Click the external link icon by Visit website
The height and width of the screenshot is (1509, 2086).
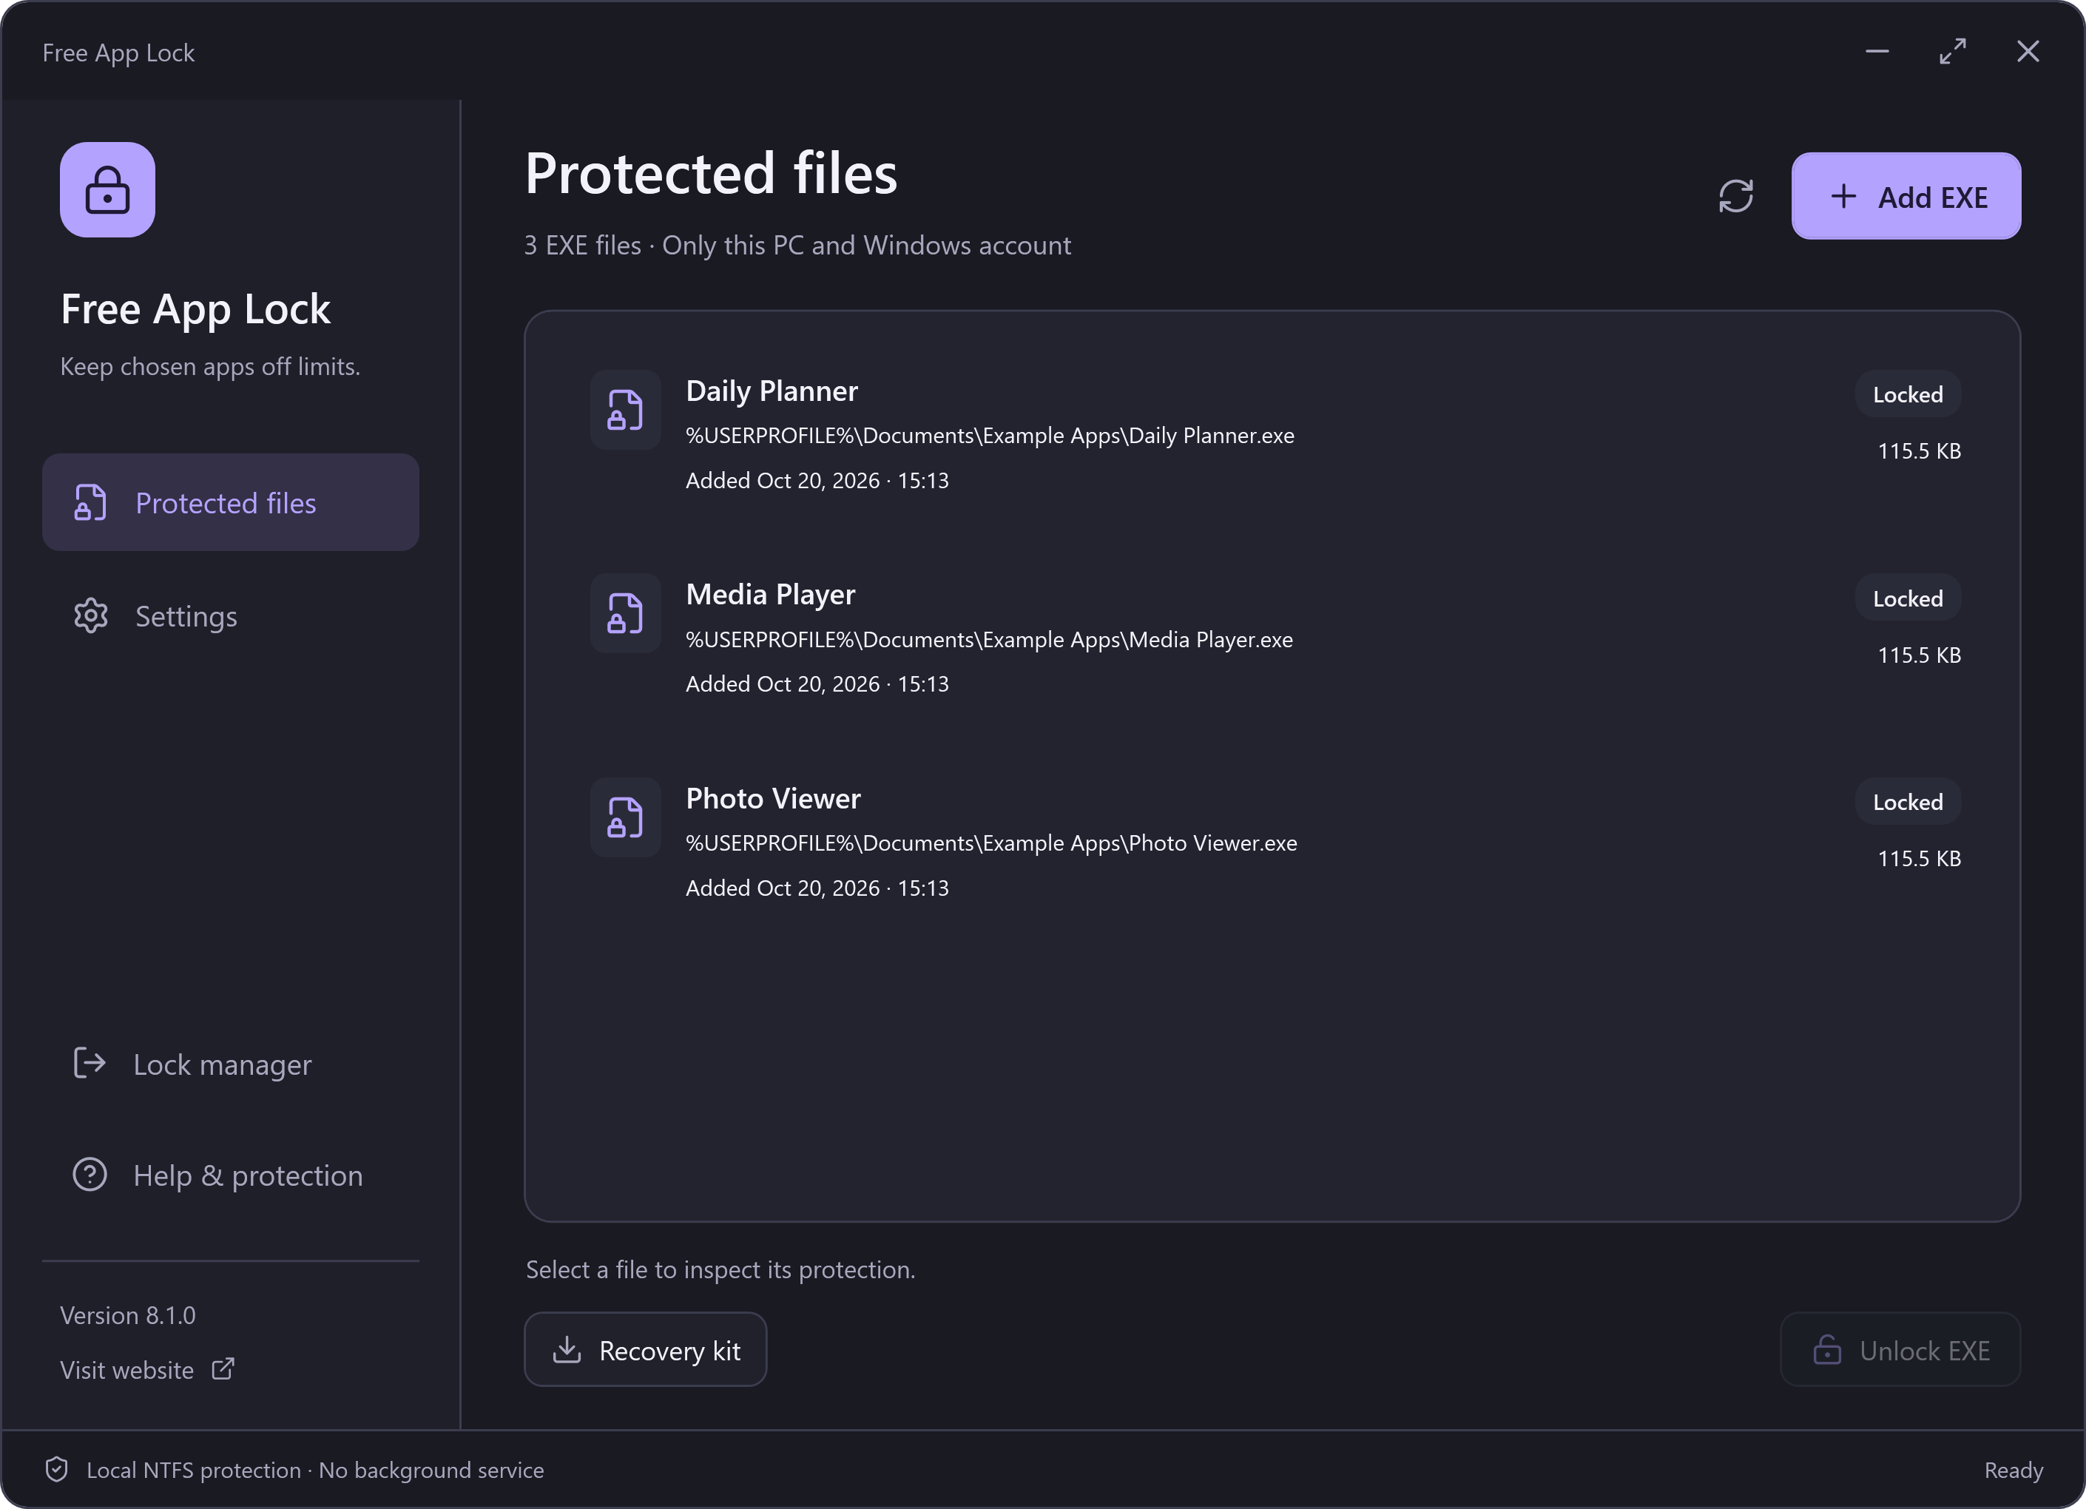[x=223, y=1368]
